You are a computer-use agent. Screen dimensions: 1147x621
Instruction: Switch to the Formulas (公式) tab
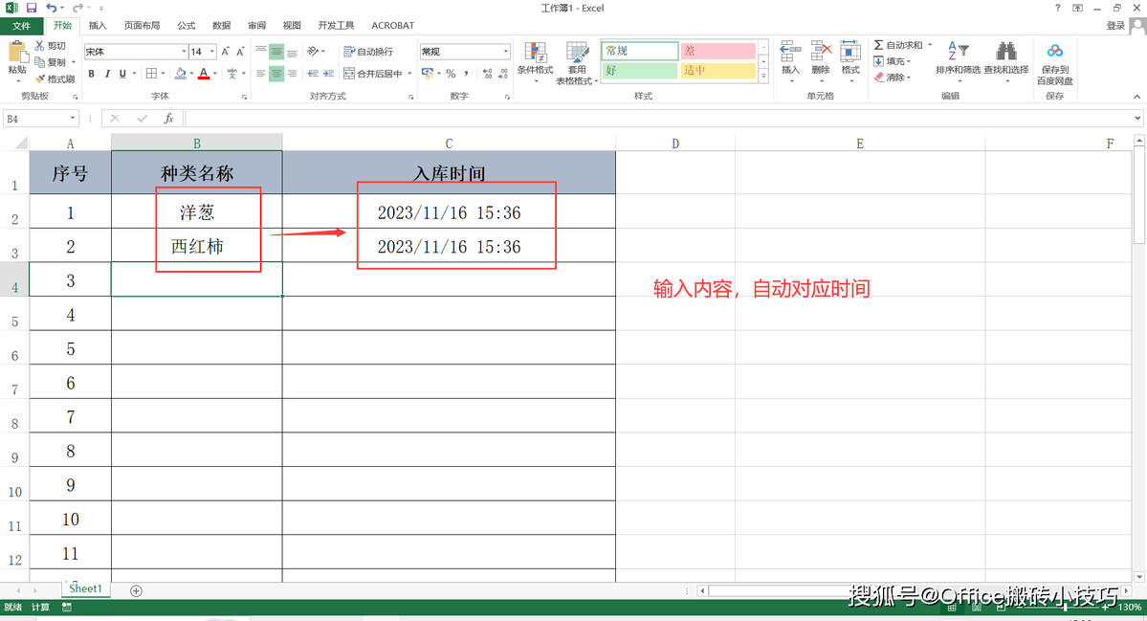[186, 26]
